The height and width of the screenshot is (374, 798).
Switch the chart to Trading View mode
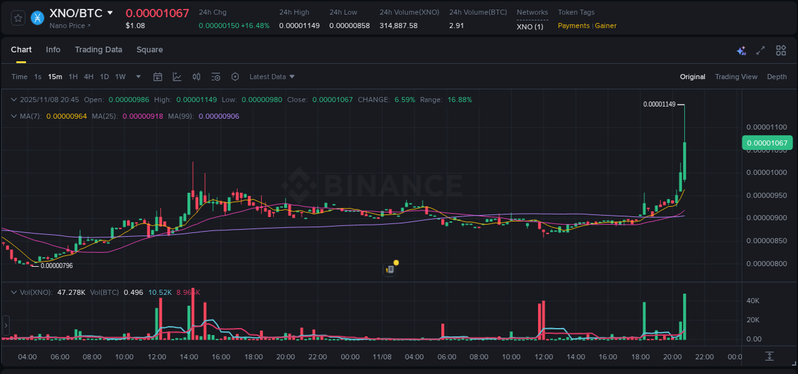coord(735,77)
